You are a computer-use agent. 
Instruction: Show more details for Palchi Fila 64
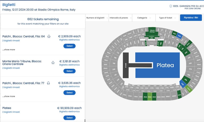pyautogui.click(x=9, y=50)
